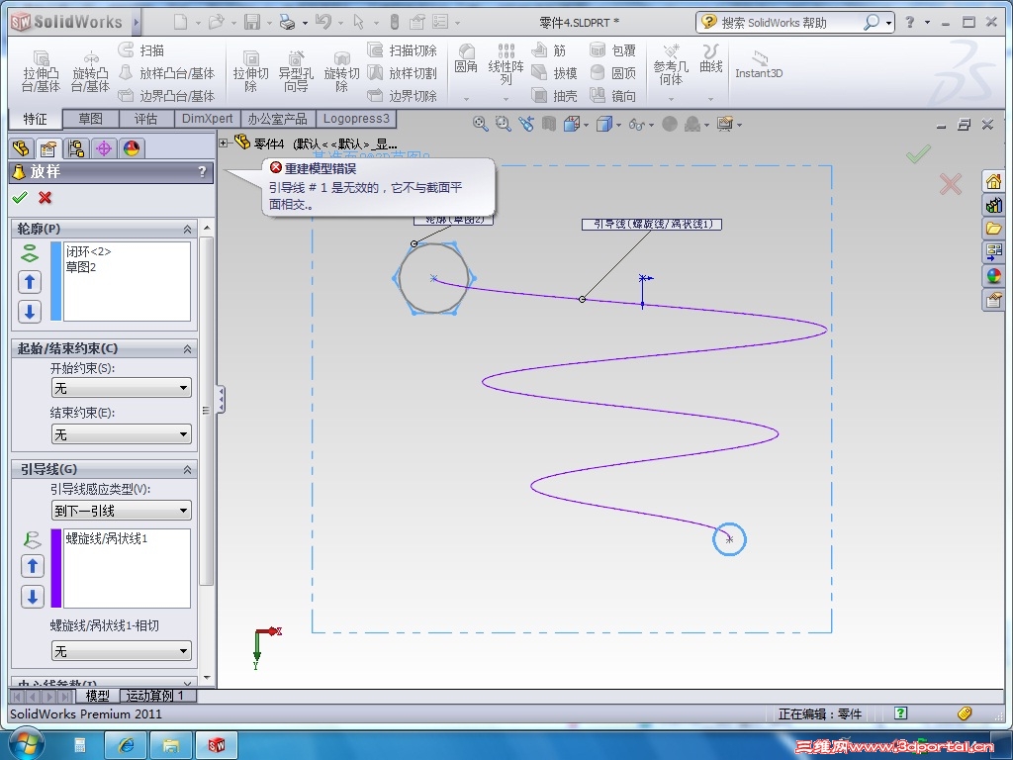This screenshot has width=1013, height=760.
Task: Collapse the 轮廓(P) section
Action: 187,230
